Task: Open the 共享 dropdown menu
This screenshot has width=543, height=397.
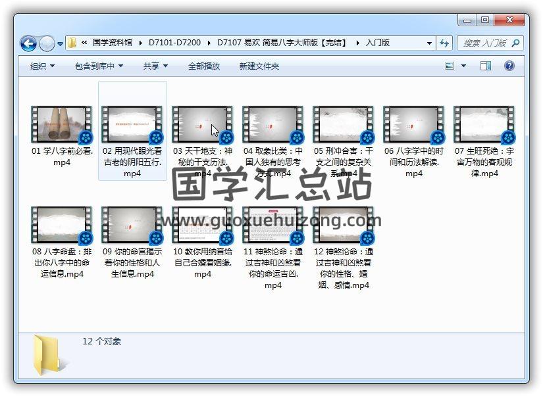Action: click(155, 66)
